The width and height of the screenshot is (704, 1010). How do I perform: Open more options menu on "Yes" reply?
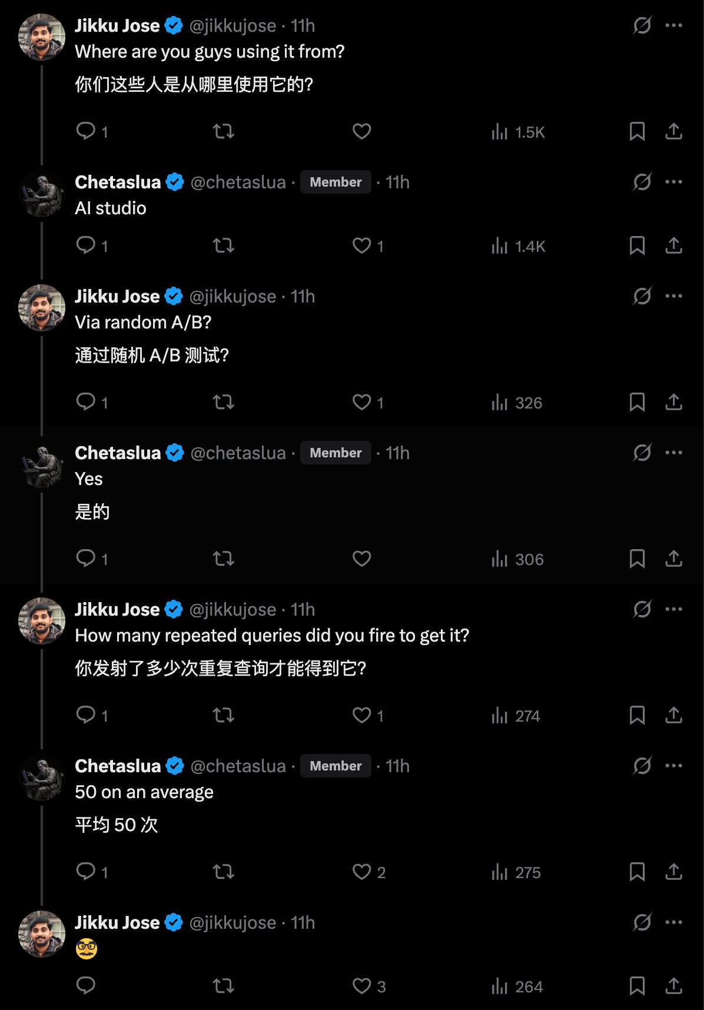pyautogui.click(x=673, y=453)
